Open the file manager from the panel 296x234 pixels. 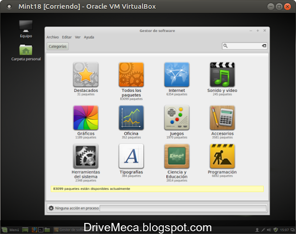pos(47,230)
